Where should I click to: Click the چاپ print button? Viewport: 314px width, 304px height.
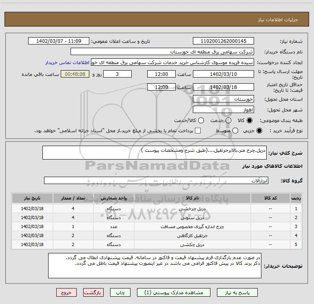click(120, 293)
